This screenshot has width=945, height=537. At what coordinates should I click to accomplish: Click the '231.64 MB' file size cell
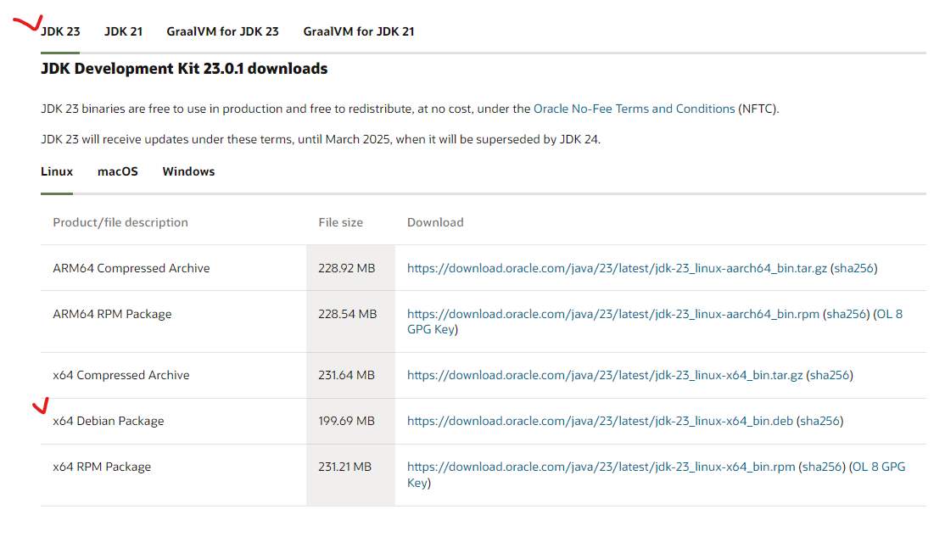350,375
